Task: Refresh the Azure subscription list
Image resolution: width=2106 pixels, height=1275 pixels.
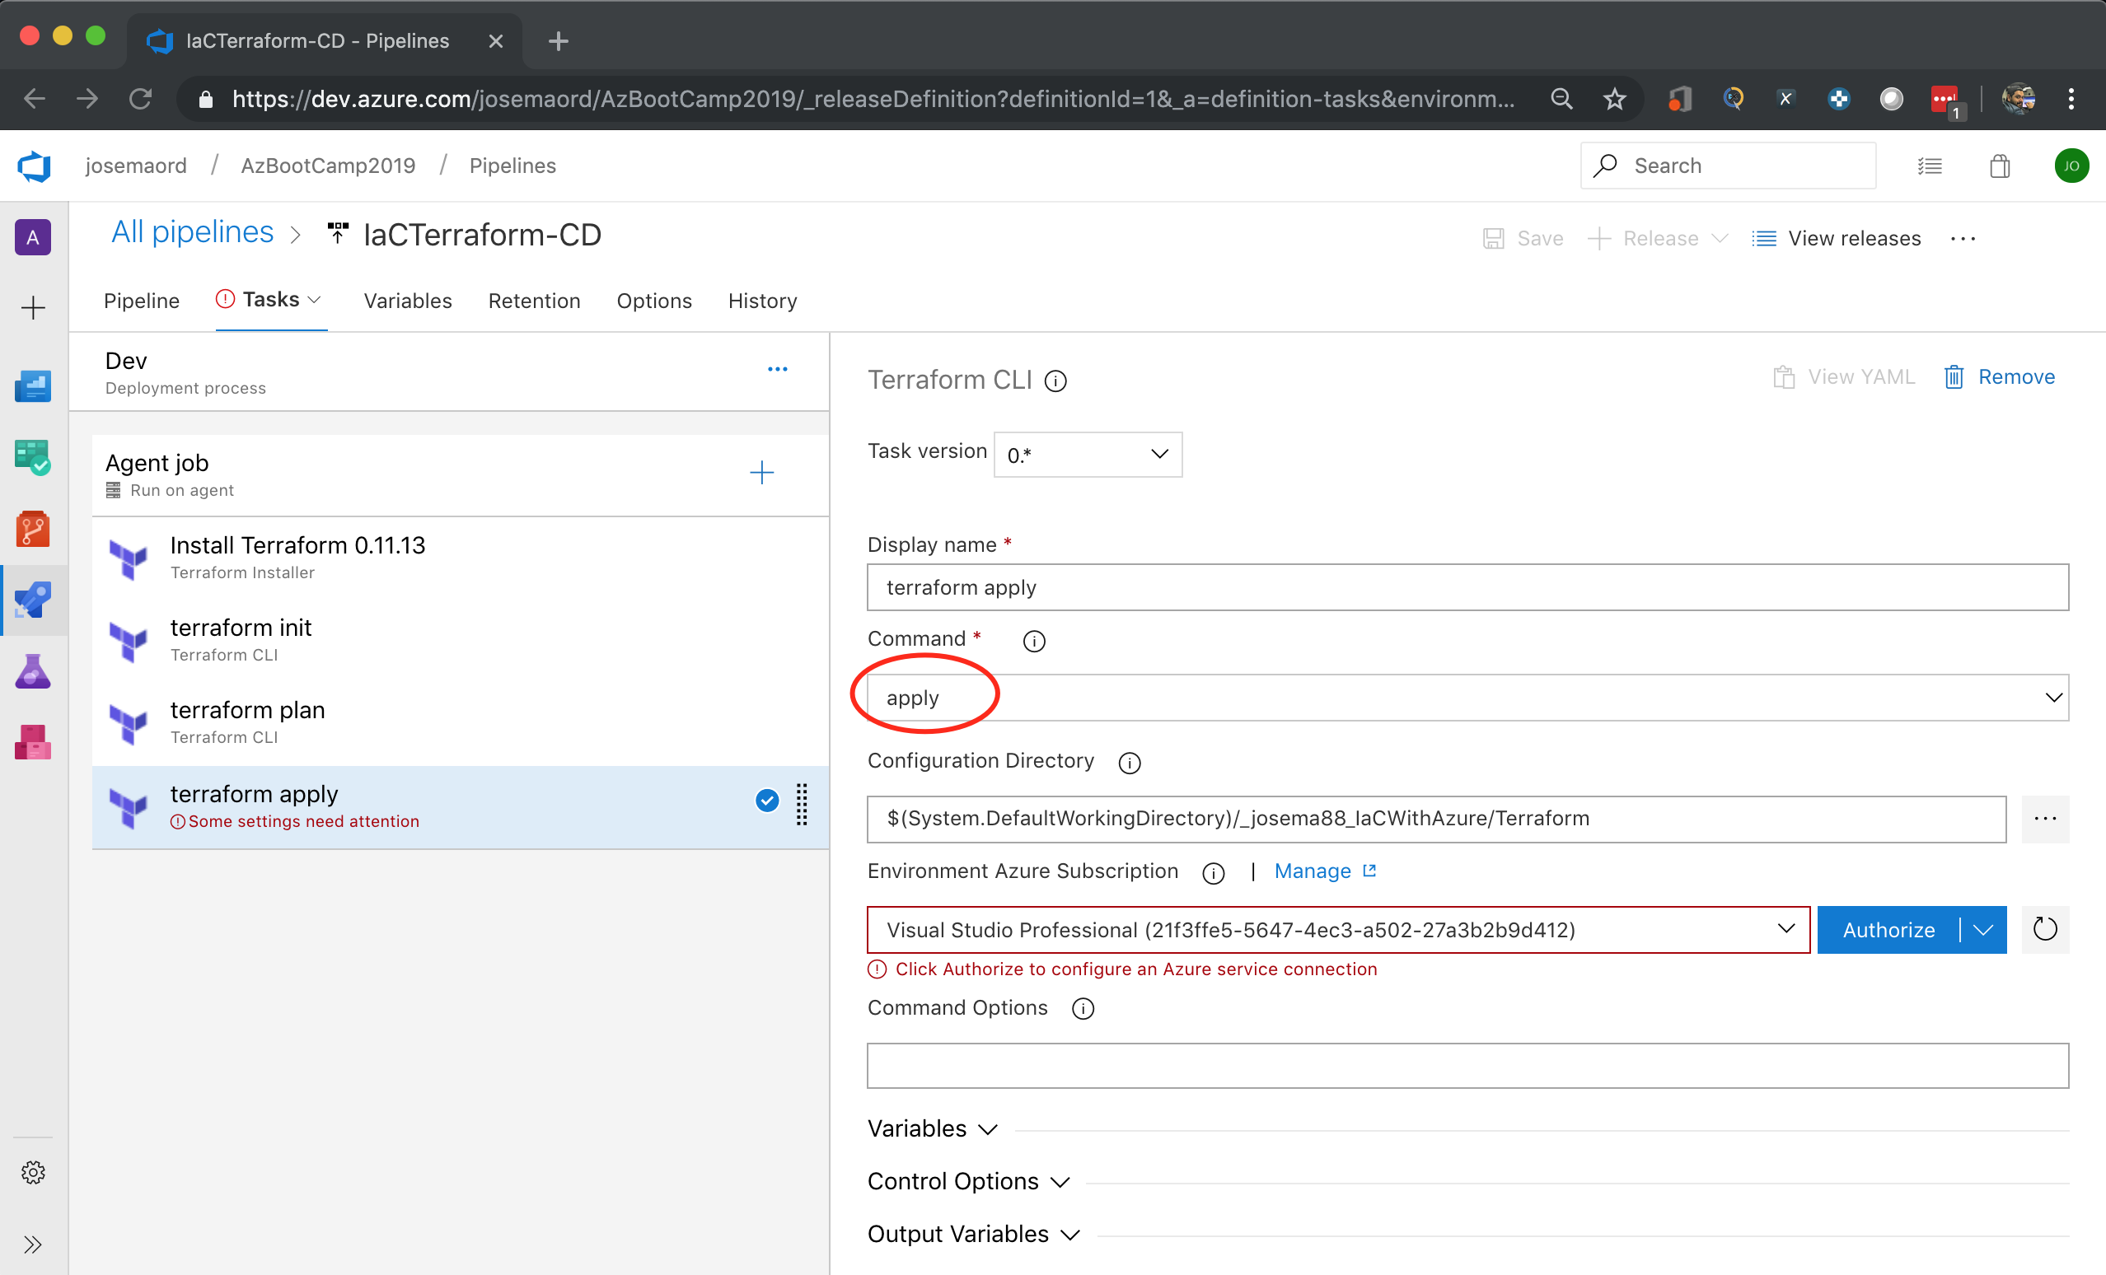Action: (x=2044, y=929)
